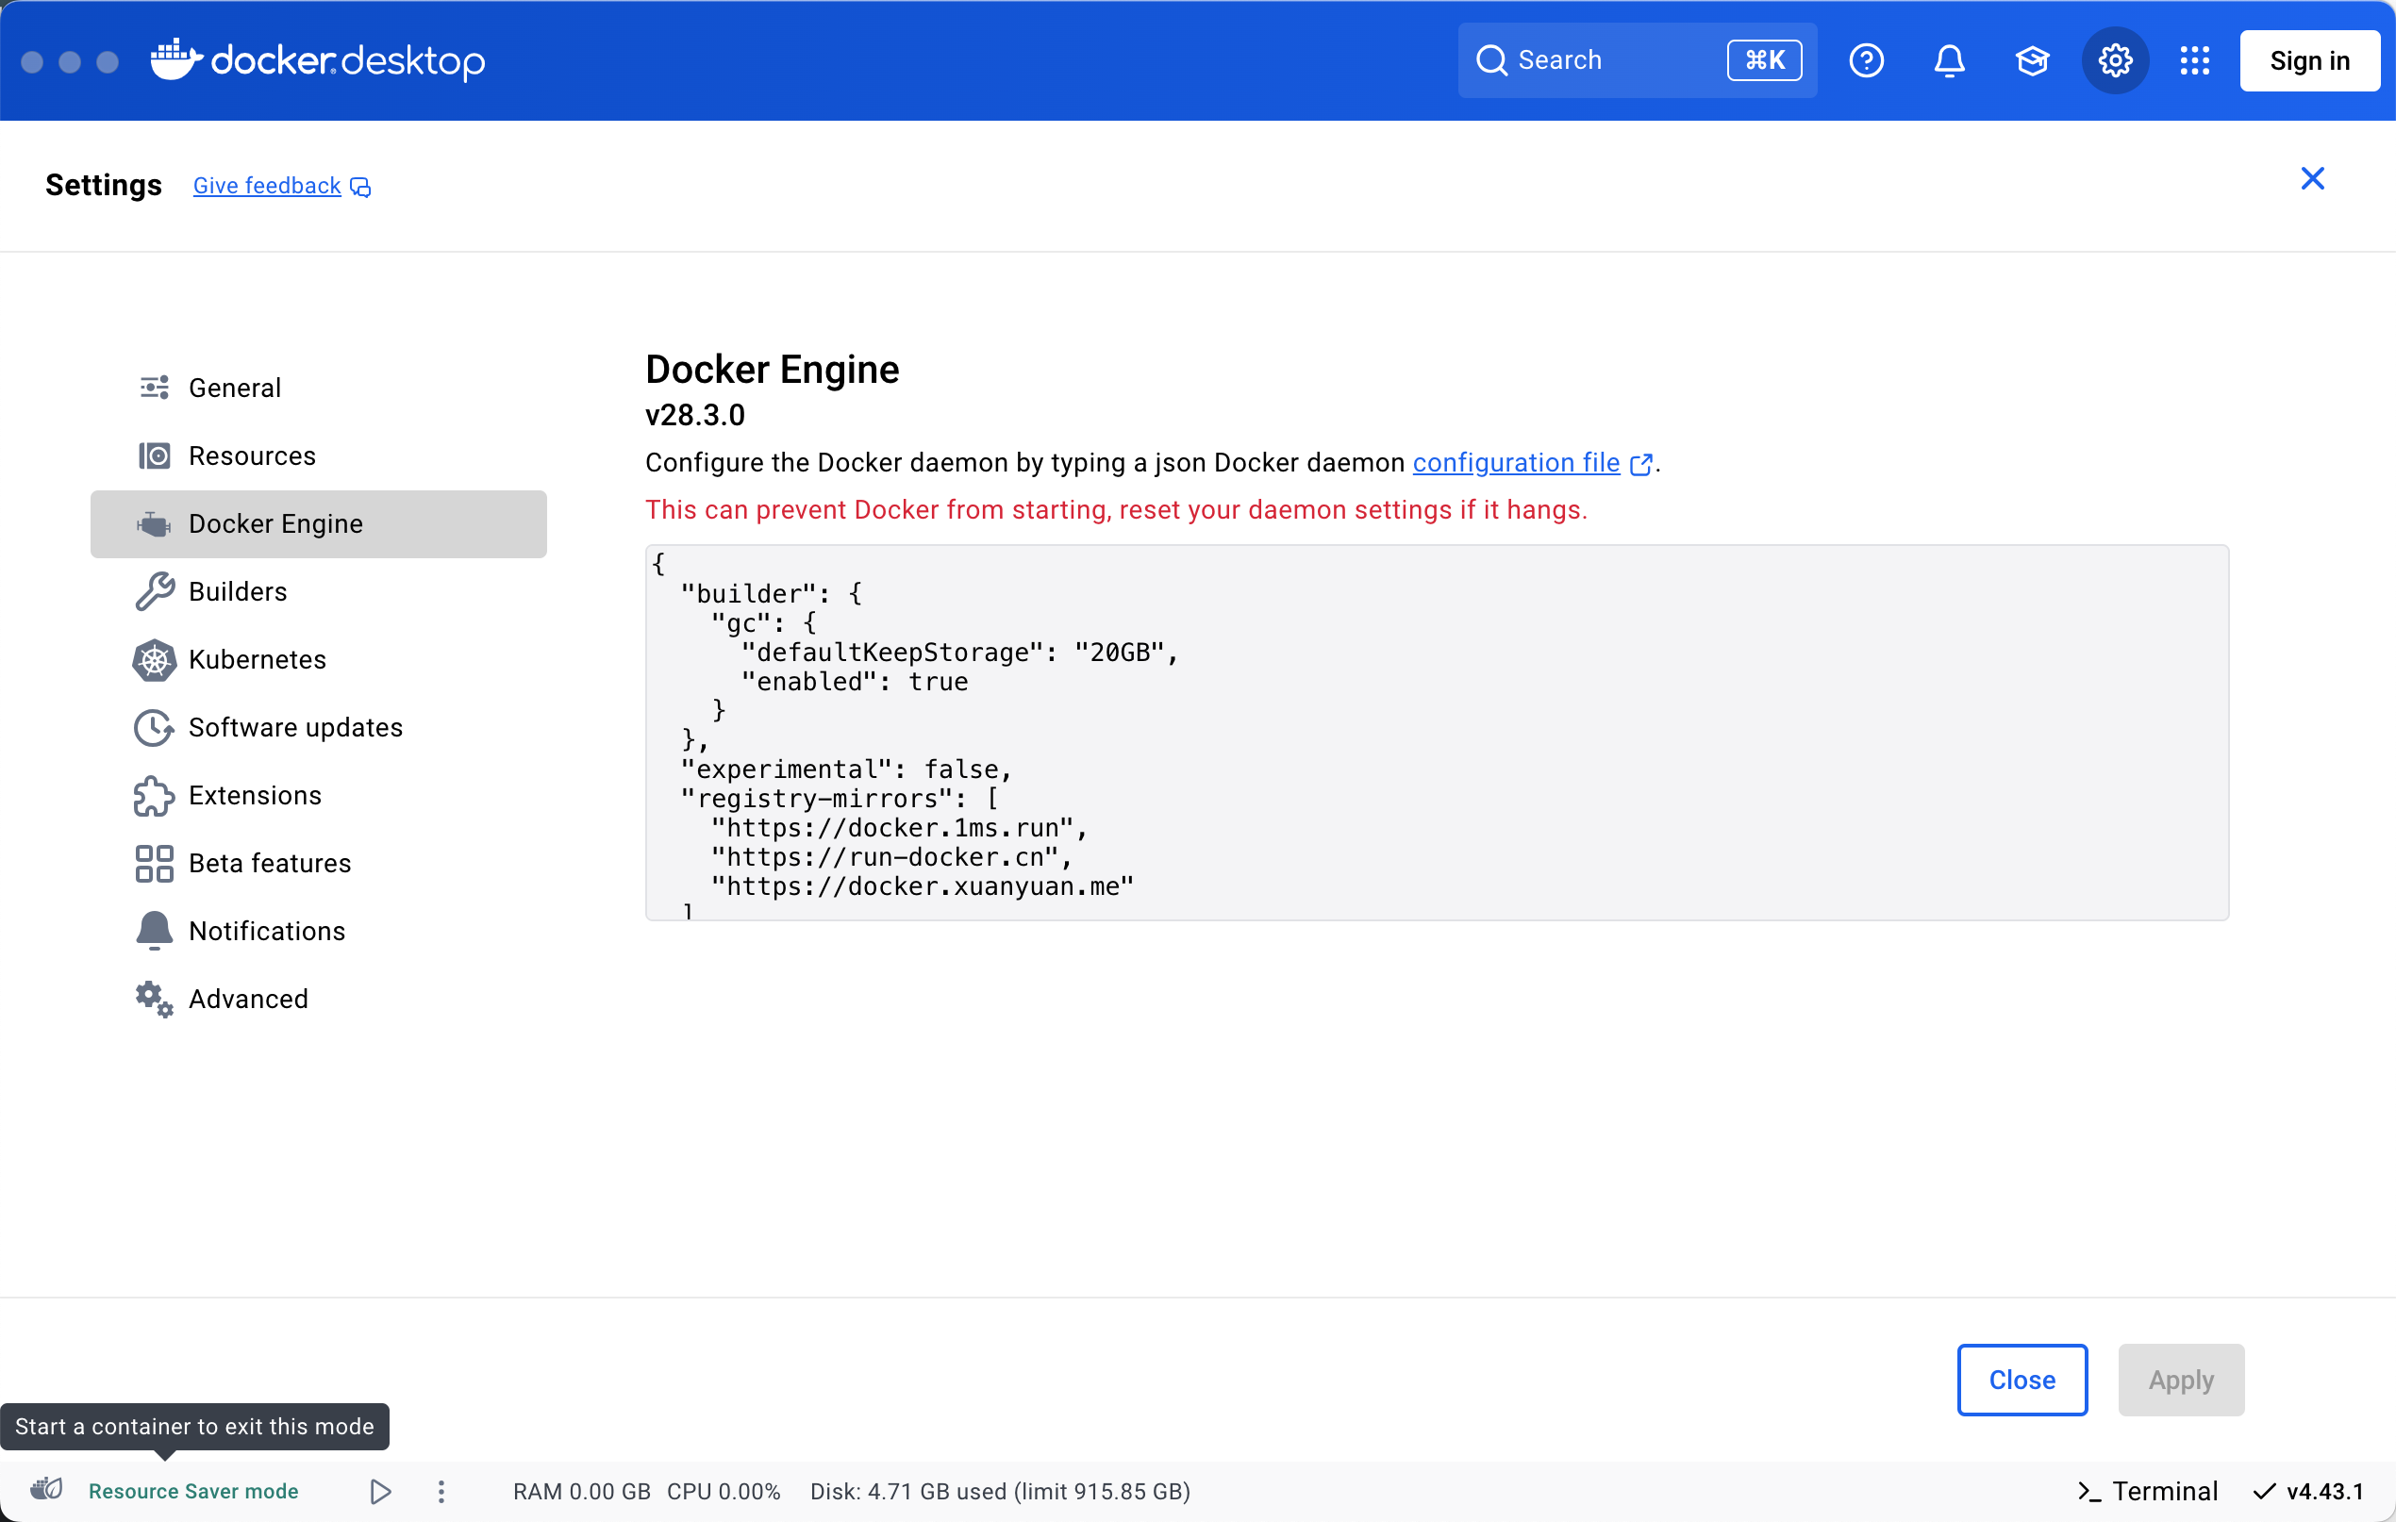Click the play button in status bar
This screenshot has height=1522, width=2396.
tap(380, 1490)
